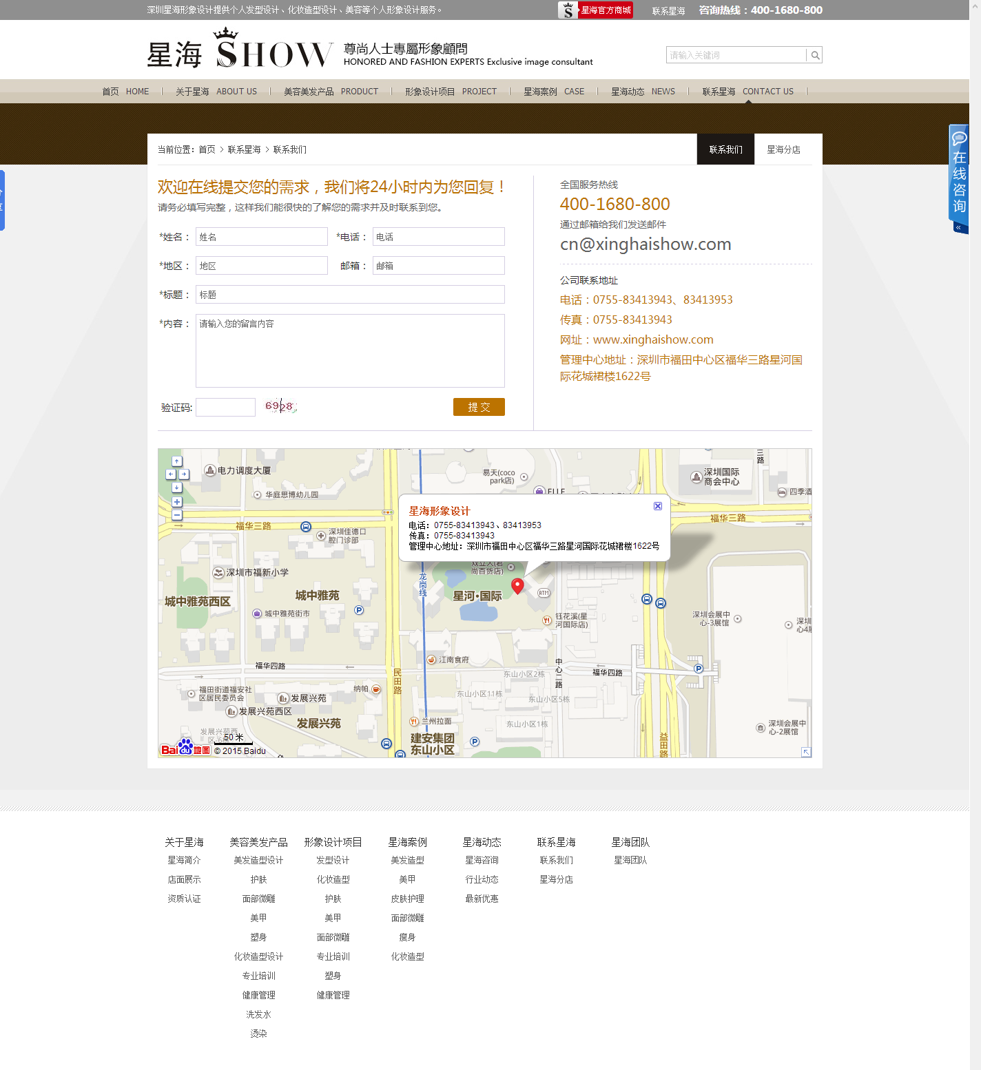Open footer link 烫染
This screenshot has height=1070, width=981.
tap(258, 1034)
